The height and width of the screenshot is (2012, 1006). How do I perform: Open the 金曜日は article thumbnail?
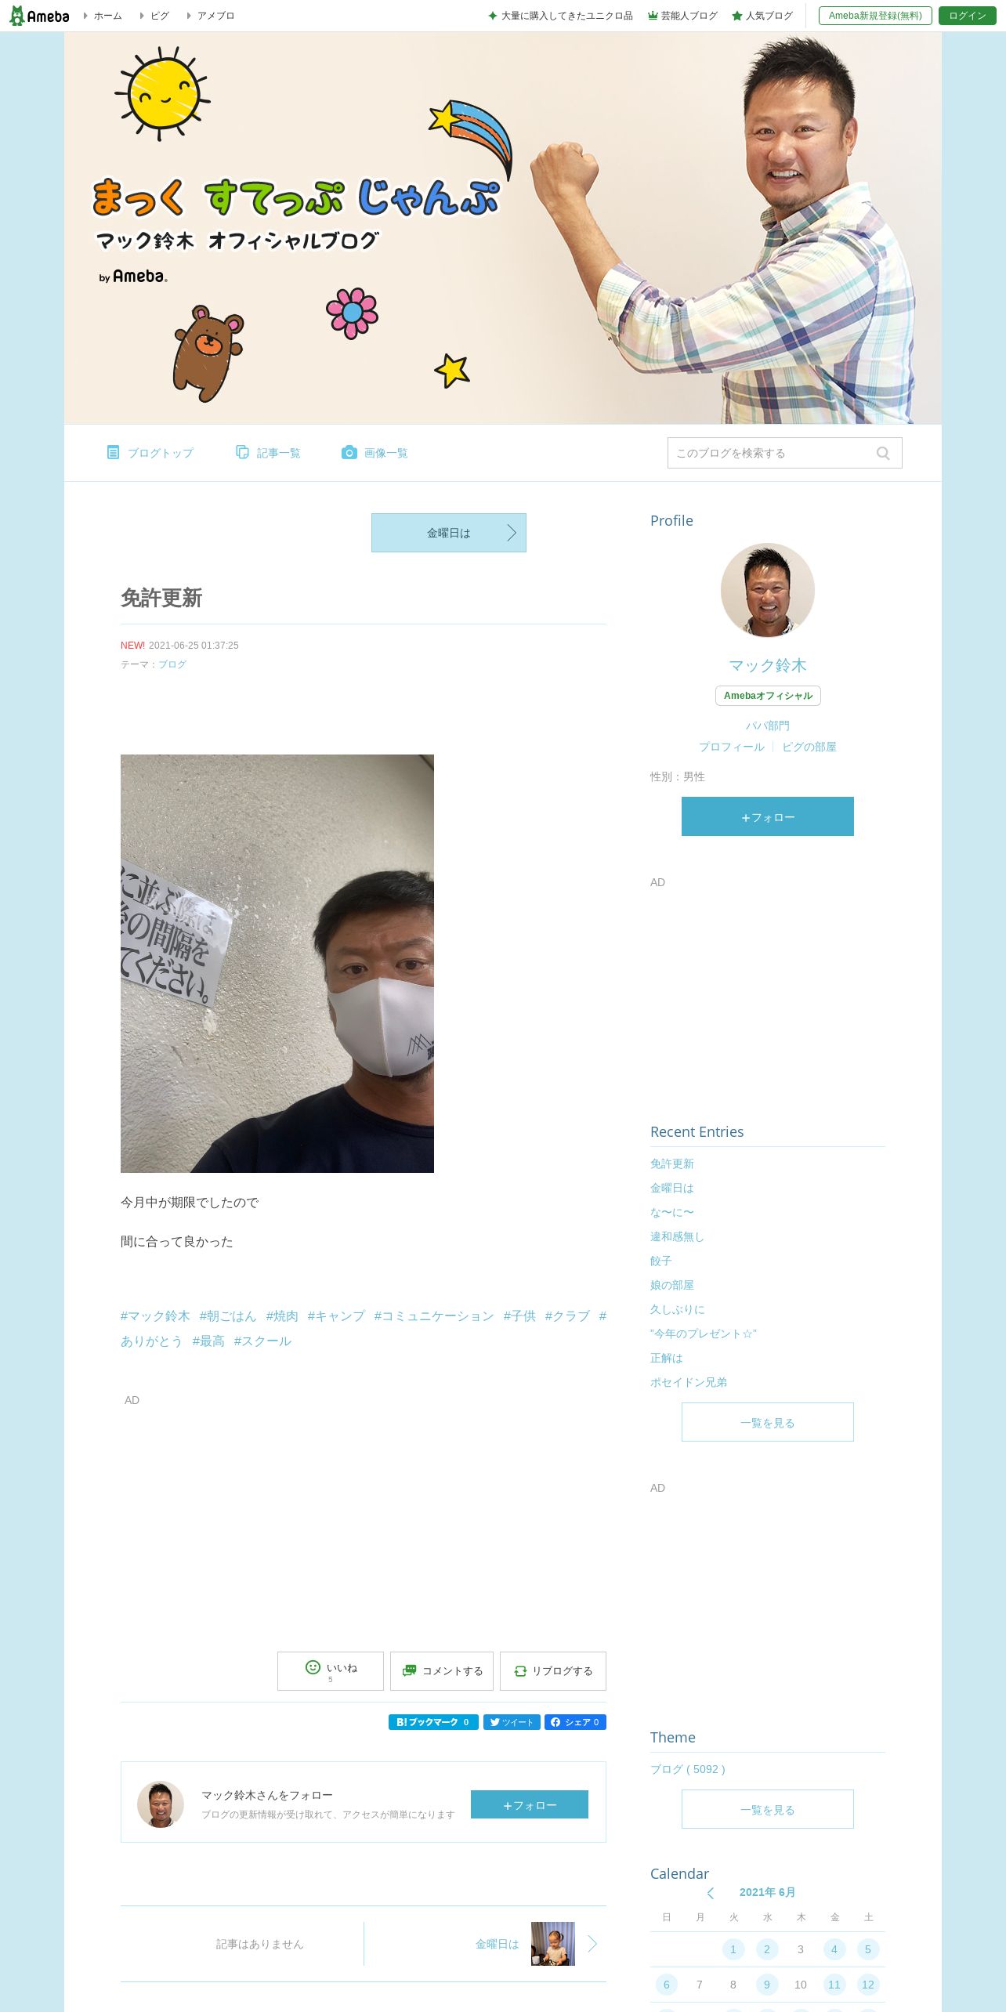(553, 1944)
